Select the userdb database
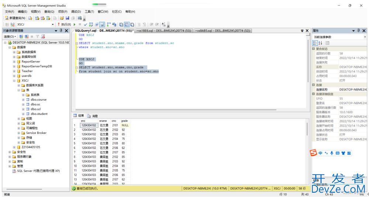This screenshot has height=197, width=369. pyautogui.click(x=26, y=76)
